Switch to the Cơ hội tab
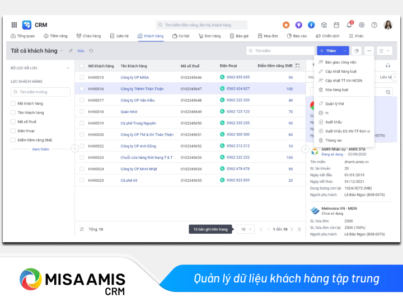This screenshot has height=302, width=403. [x=181, y=36]
